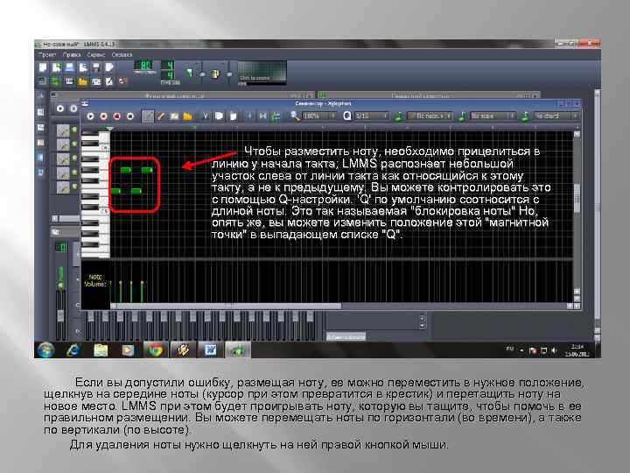Image resolution: width=630 pixels, height=473 pixels.
Task: Select the upper-left green note
Action: pos(126,170)
